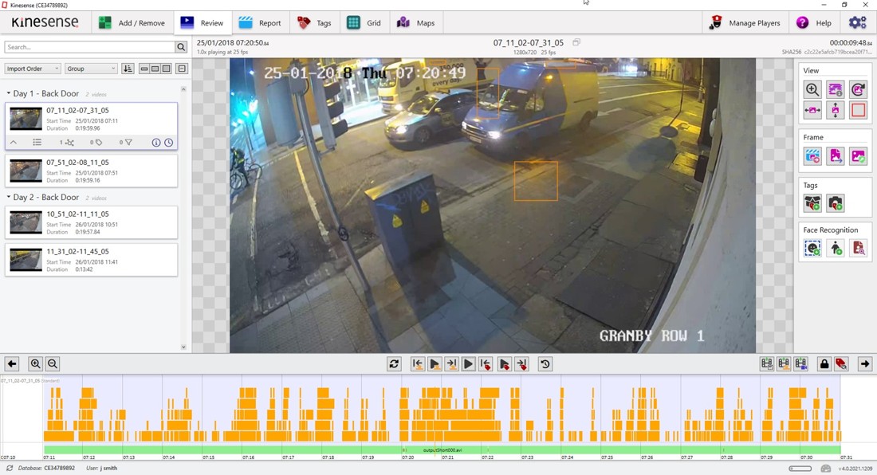
Task: Click the video list scroll-down arrow
Action: pos(183,347)
